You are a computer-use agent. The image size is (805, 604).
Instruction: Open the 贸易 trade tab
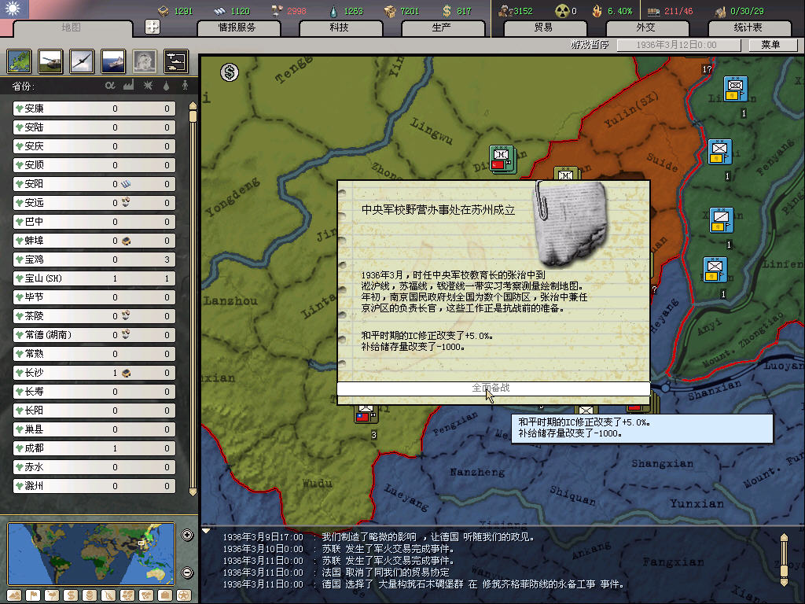[544, 28]
